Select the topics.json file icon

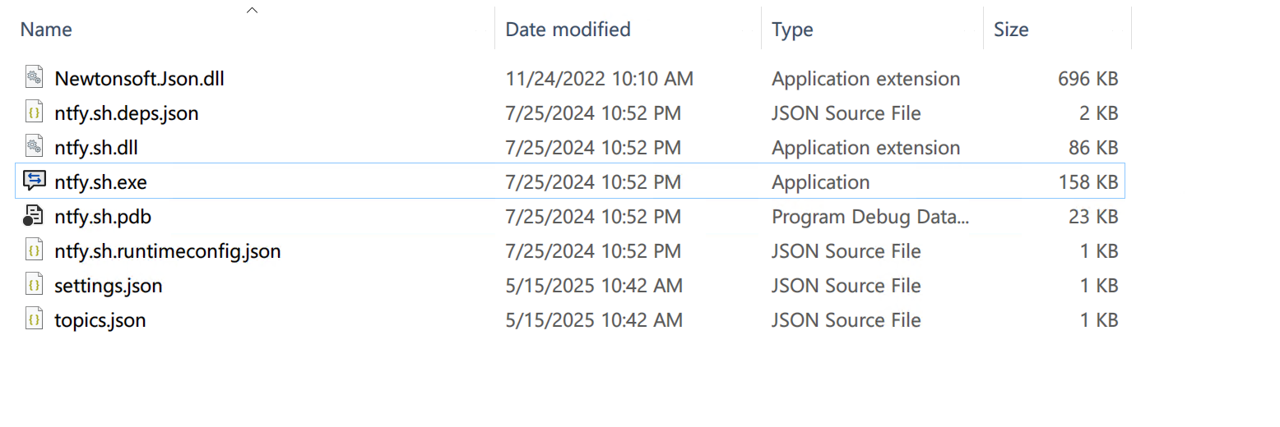coord(34,320)
